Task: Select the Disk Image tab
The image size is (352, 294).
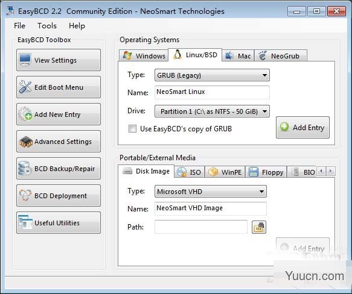Action: (146, 171)
